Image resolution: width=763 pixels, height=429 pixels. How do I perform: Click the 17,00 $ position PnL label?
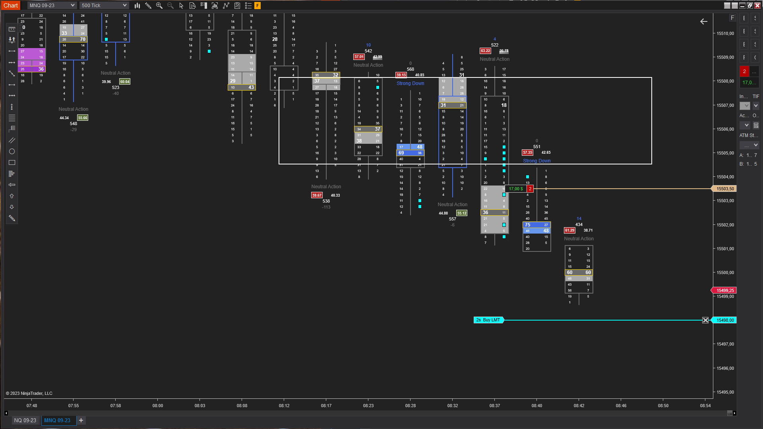pos(516,189)
